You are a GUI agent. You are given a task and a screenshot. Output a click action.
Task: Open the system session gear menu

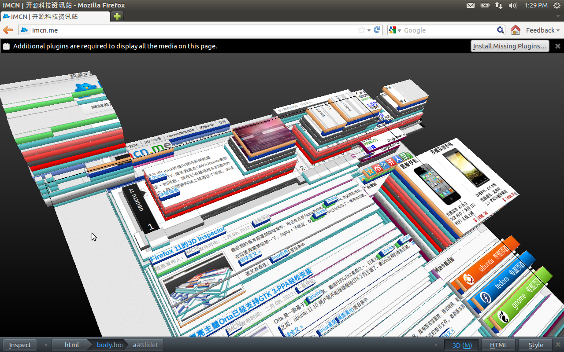(557, 5)
